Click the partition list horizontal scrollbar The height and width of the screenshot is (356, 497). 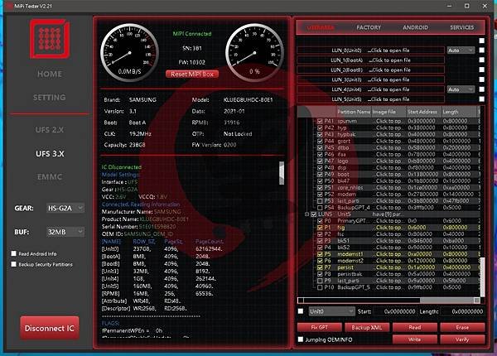(x=388, y=300)
